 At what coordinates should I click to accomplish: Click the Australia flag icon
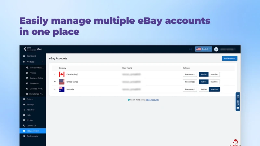pos(62,90)
